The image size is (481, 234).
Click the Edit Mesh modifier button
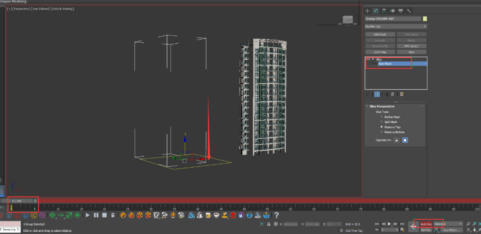point(380,34)
